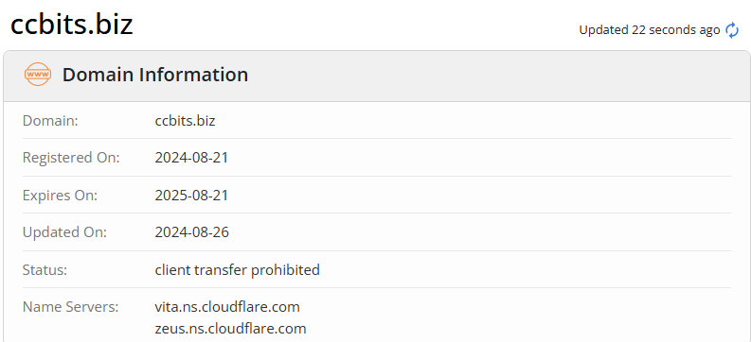Click the ccbits.biz domain value
The image size is (751, 342).
pos(185,121)
